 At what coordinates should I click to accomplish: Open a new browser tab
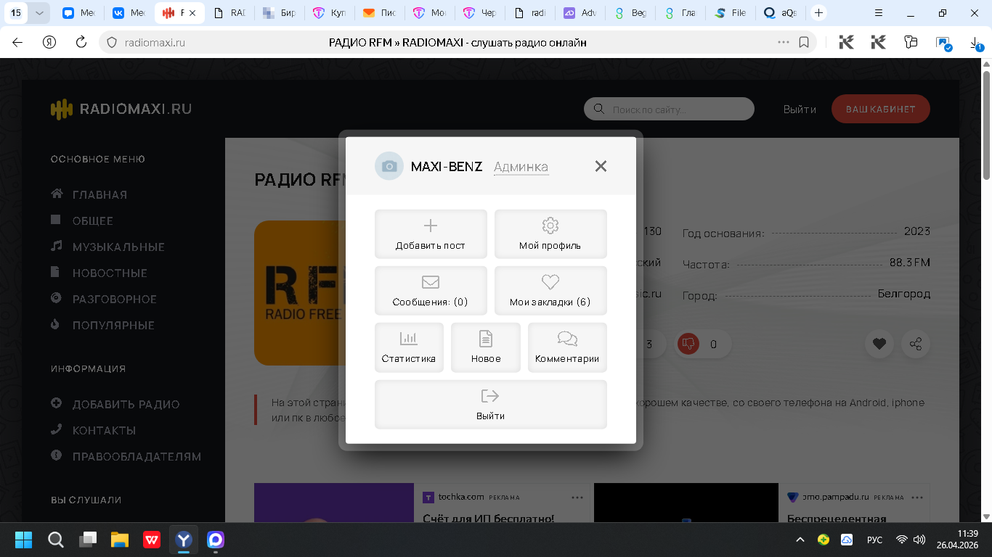818,13
